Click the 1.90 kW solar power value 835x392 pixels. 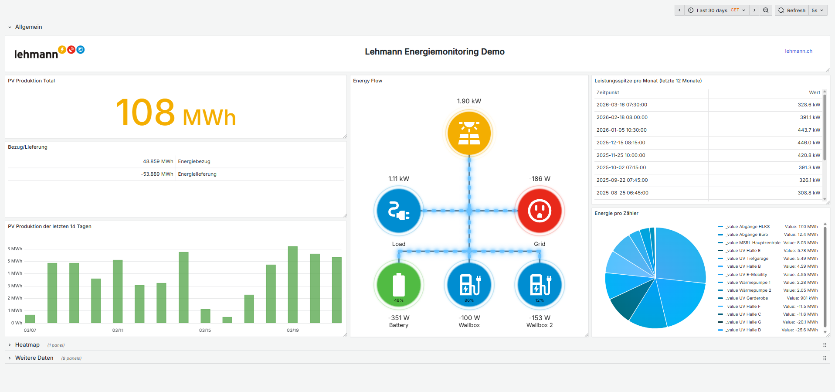(x=469, y=101)
